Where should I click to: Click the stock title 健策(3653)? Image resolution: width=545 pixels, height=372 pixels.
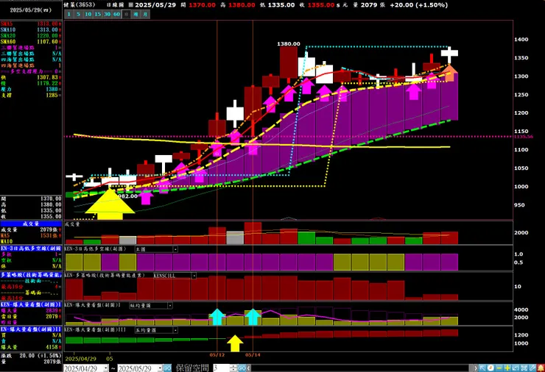[x=80, y=4]
